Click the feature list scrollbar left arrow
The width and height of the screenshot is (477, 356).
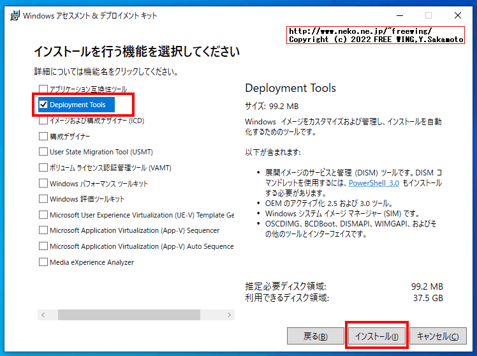coord(43,315)
